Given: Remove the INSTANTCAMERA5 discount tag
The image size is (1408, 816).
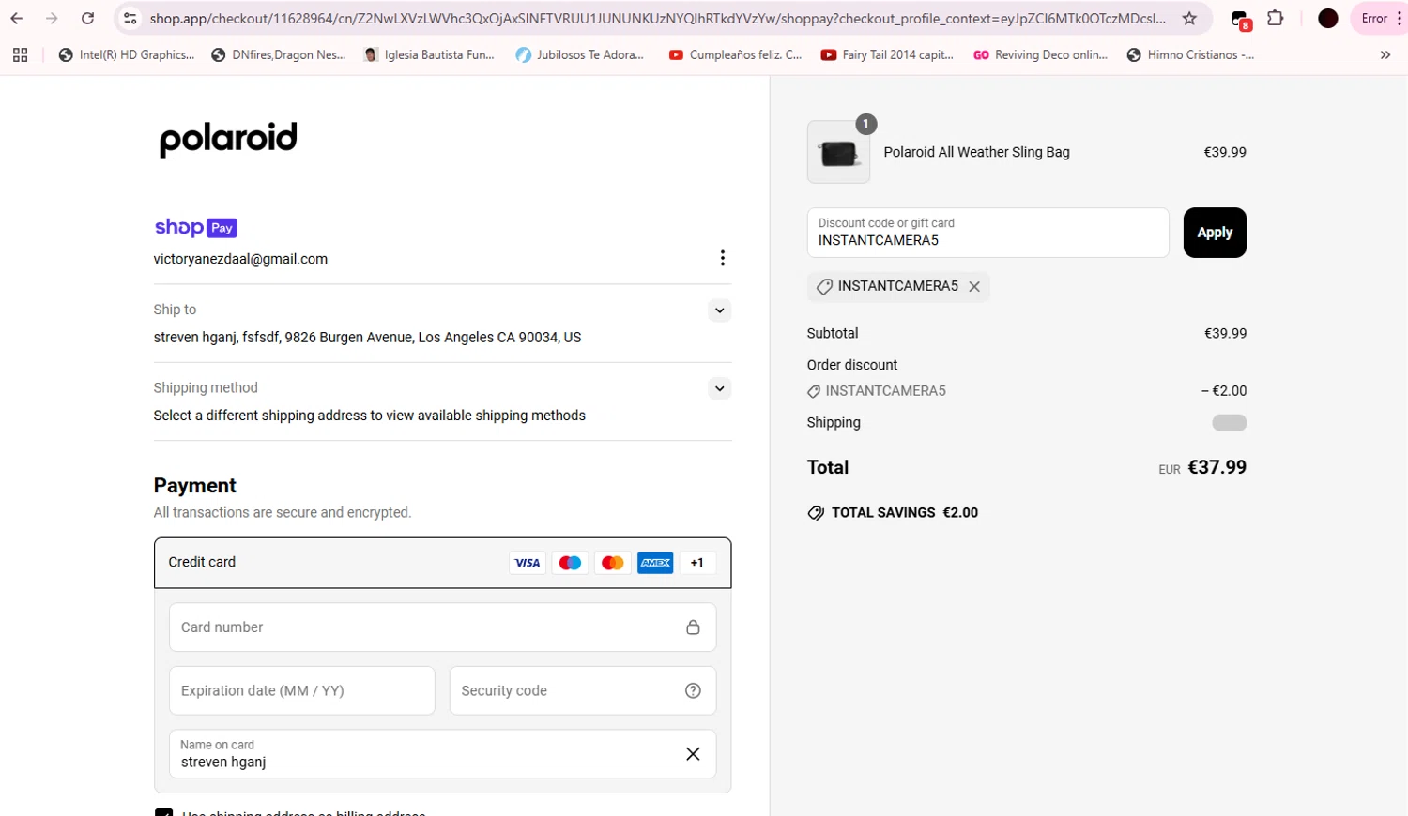Looking at the screenshot, I should click(974, 286).
